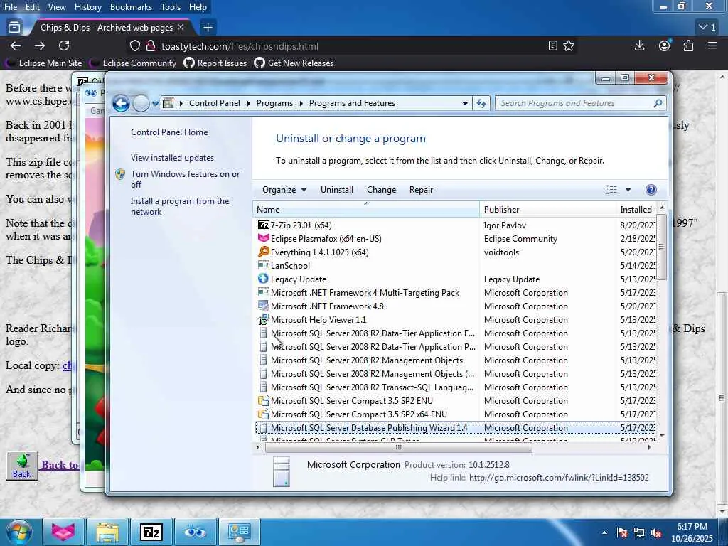Click the search magnifier in Programs and Features

[x=658, y=103]
